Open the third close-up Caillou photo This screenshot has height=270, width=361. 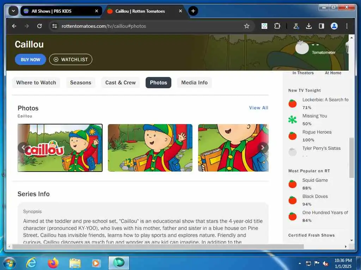(x=233, y=148)
